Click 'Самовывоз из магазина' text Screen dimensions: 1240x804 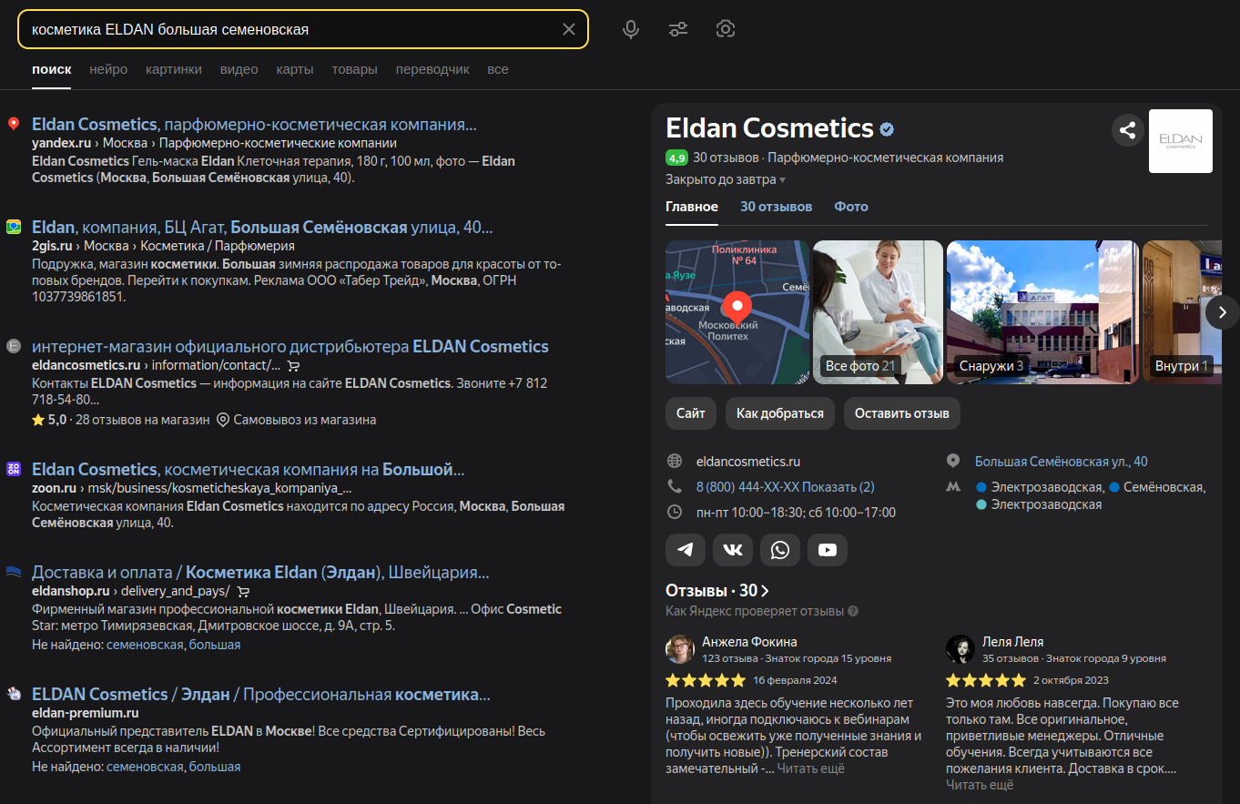305,420
